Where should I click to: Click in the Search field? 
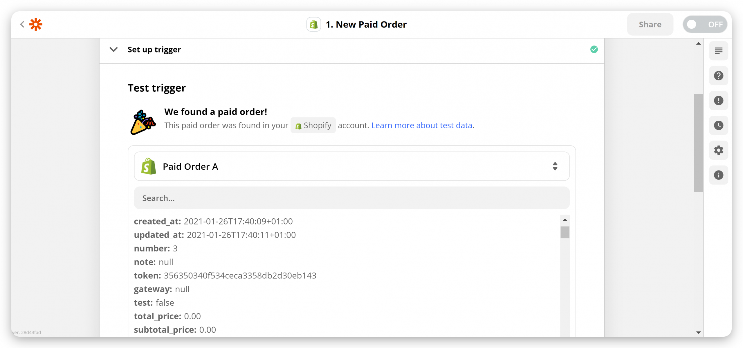[352, 198]
